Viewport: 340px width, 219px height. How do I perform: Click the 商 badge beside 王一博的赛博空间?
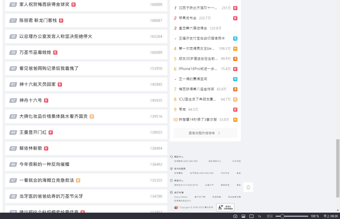pos(235,79)
